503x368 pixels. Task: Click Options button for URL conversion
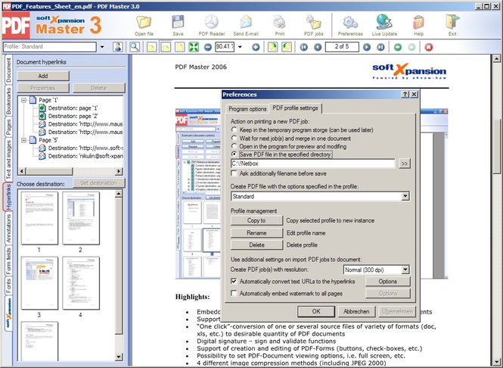[387, 281]
